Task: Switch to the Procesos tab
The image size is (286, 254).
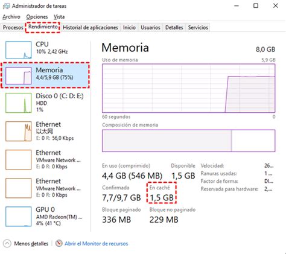Action: pos(13,28)
